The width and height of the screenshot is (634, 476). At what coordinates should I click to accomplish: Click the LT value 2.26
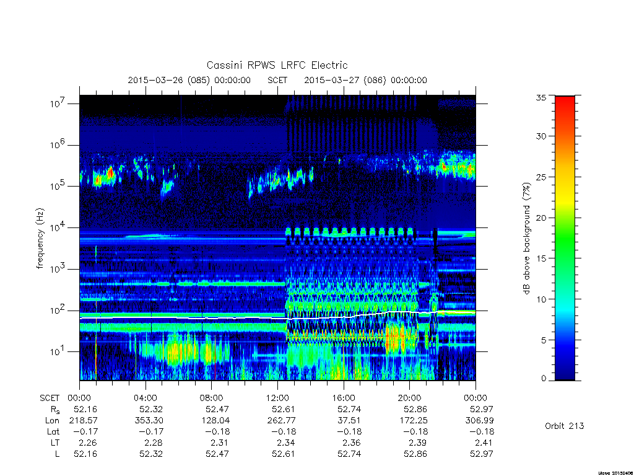point(89,443)
